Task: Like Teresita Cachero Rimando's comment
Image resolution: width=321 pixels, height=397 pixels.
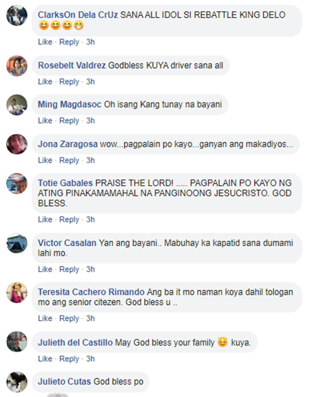Action: [45, 318]
